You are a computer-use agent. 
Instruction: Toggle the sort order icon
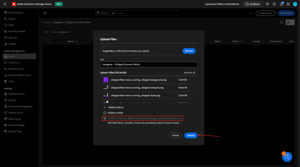pos(47,32)
